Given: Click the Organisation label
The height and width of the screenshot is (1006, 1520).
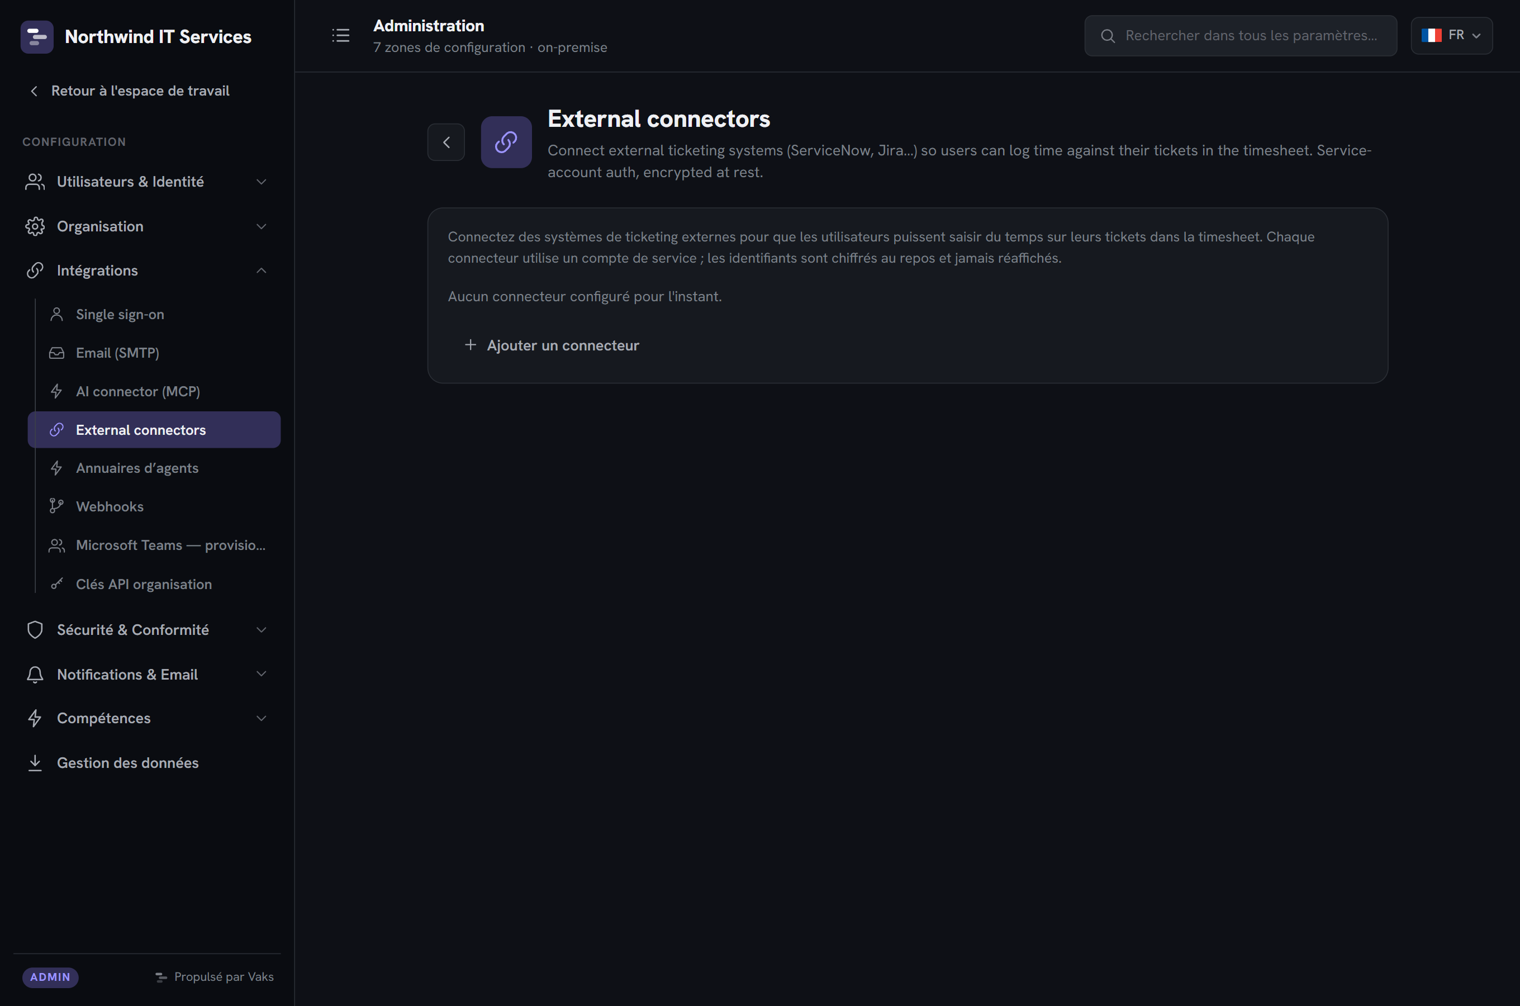Looking at the screenshot, I should (100, 226).
